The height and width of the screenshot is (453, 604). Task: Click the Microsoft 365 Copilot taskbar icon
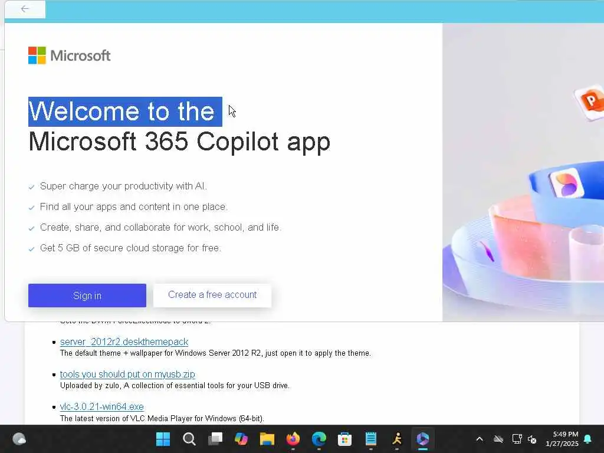(422, 439)
